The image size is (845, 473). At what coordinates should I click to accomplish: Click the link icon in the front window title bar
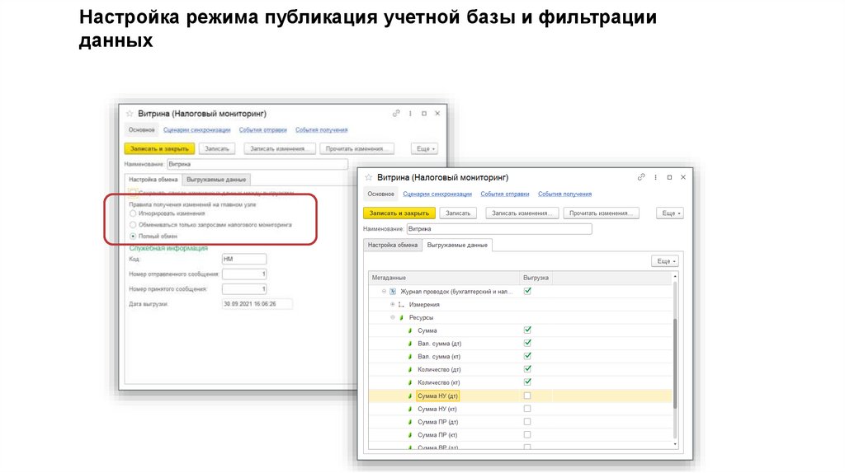640,177
